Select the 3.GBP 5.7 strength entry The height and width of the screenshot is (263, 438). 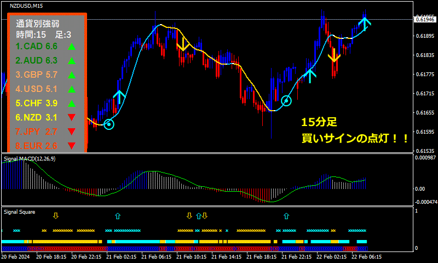click(x=37, y=75)
